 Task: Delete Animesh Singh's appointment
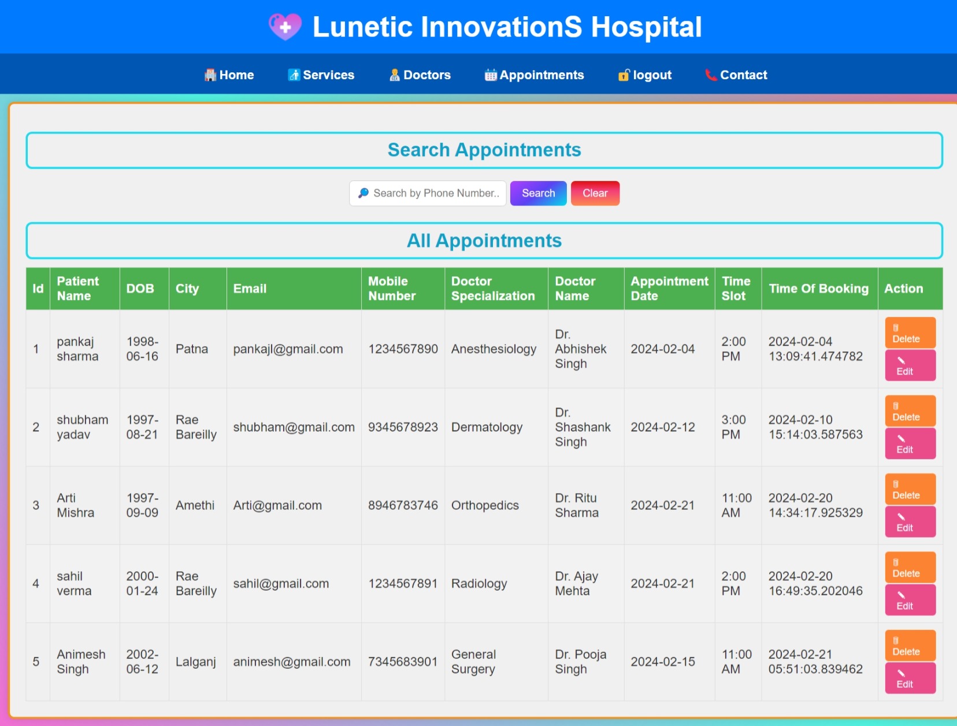coord(910,646)
